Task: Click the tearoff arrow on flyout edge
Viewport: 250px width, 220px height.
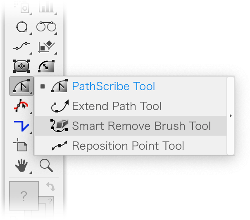Action: [231, 116]
